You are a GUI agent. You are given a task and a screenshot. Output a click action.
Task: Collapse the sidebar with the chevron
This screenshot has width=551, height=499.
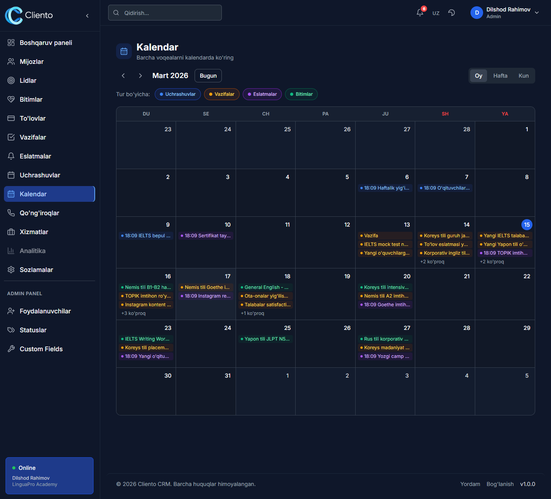pos(87,16)
